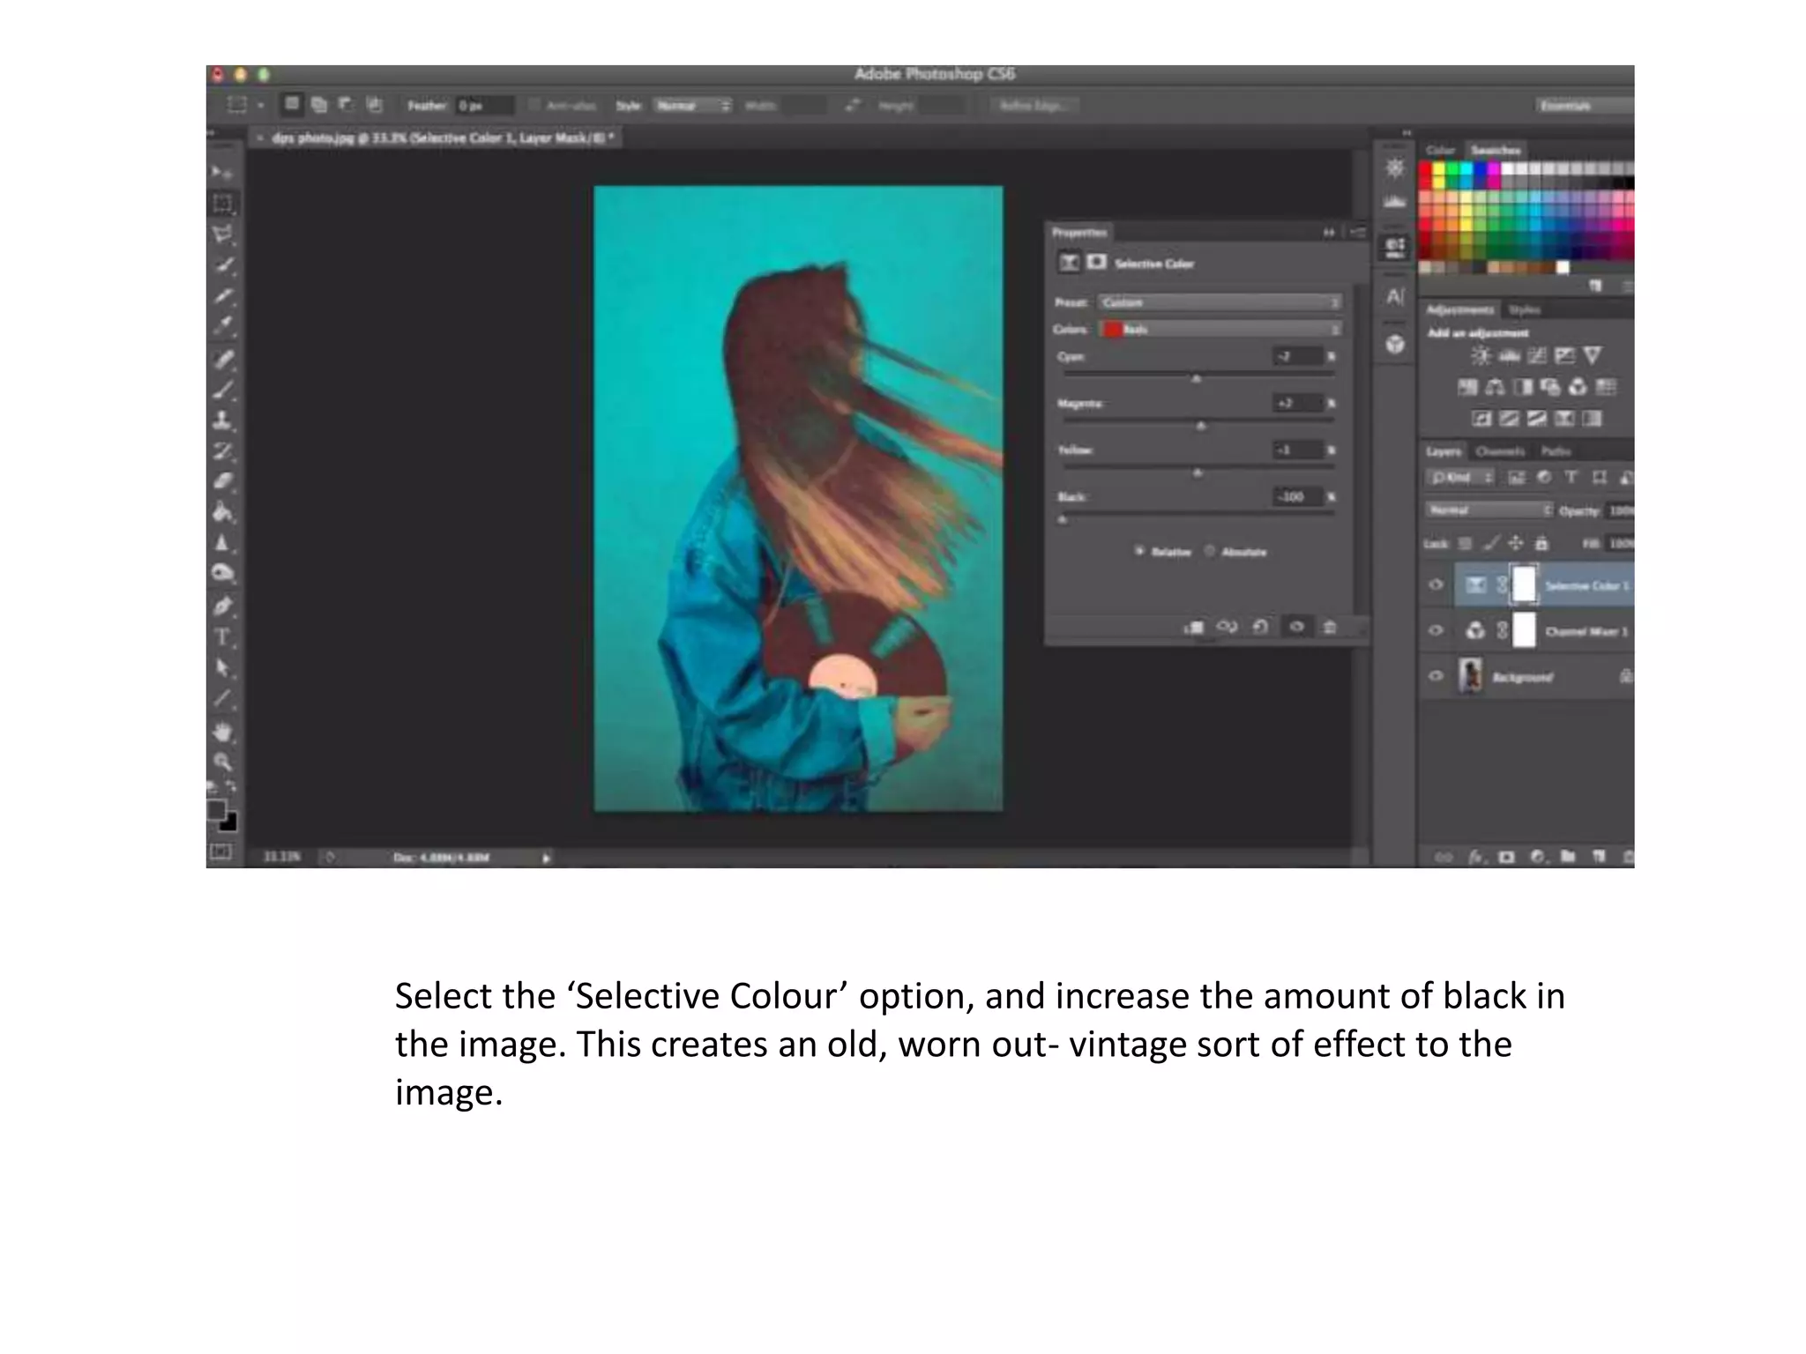Click the foreground color swatch
Image resolution: width=1806 pixels, height=1354 pixels.
pyautogui.click(x=216, y=809)
